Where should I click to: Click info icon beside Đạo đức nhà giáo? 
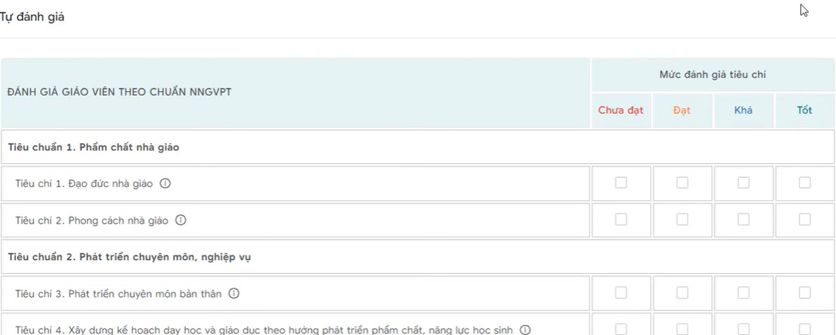(165, 184)
